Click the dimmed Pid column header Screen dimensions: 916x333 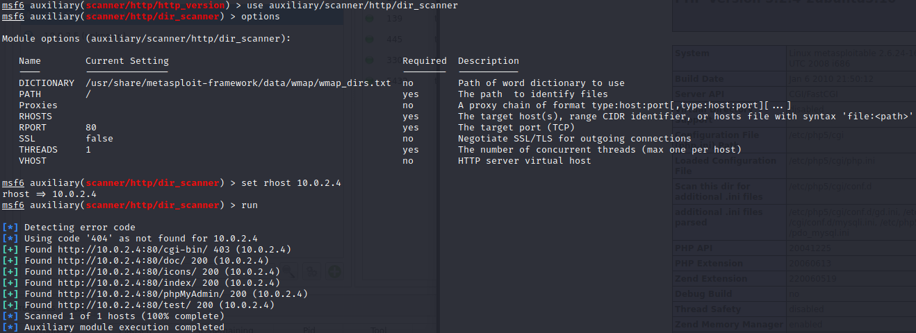pos(310,330)
